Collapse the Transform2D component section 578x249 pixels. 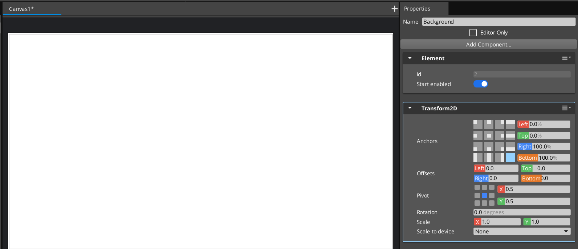410,108
